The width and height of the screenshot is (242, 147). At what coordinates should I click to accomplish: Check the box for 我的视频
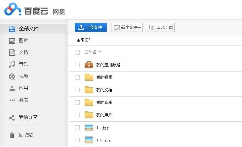coord(77,77)
